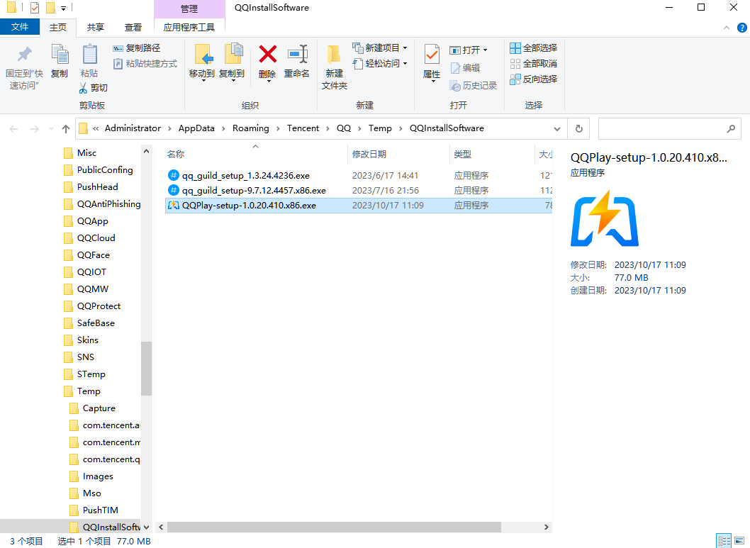Image resolution: width=750 pixels, height=548 pixels.
Task: Switch to the View tab
Action: 133,27
